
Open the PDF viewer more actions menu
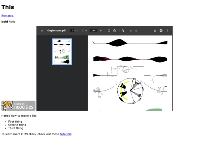tap(167, 31)
